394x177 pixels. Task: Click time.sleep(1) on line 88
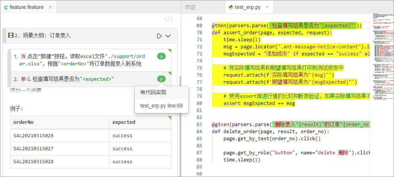tap(242, 160)
